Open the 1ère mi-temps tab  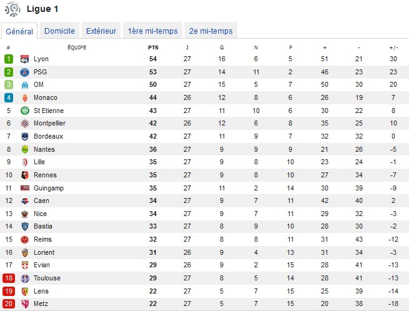coord(152,31)
